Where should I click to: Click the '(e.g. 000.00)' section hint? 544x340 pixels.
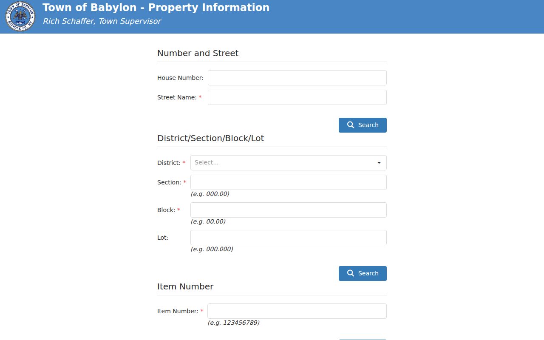pos(210,194)
